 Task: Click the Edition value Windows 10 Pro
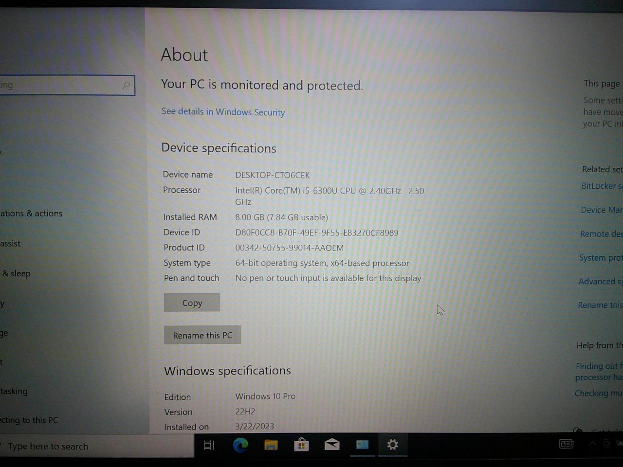click(x=265, y=396)
